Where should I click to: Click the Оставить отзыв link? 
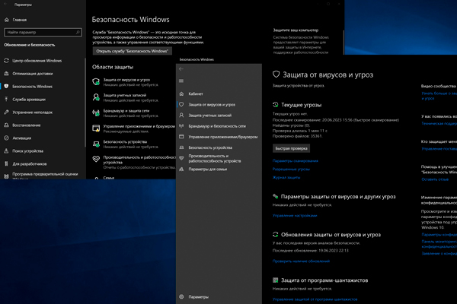click(x=435, y=179)
